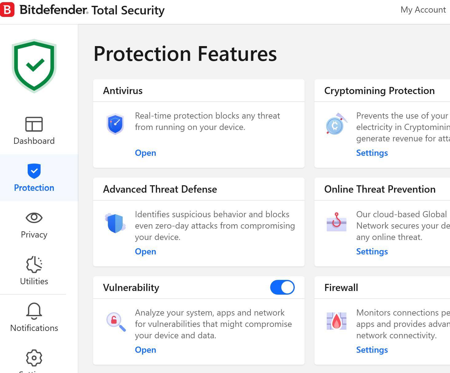Click the Firewall flame icon
The width and height of the screenshot is (450, 373).
(337, 321)
